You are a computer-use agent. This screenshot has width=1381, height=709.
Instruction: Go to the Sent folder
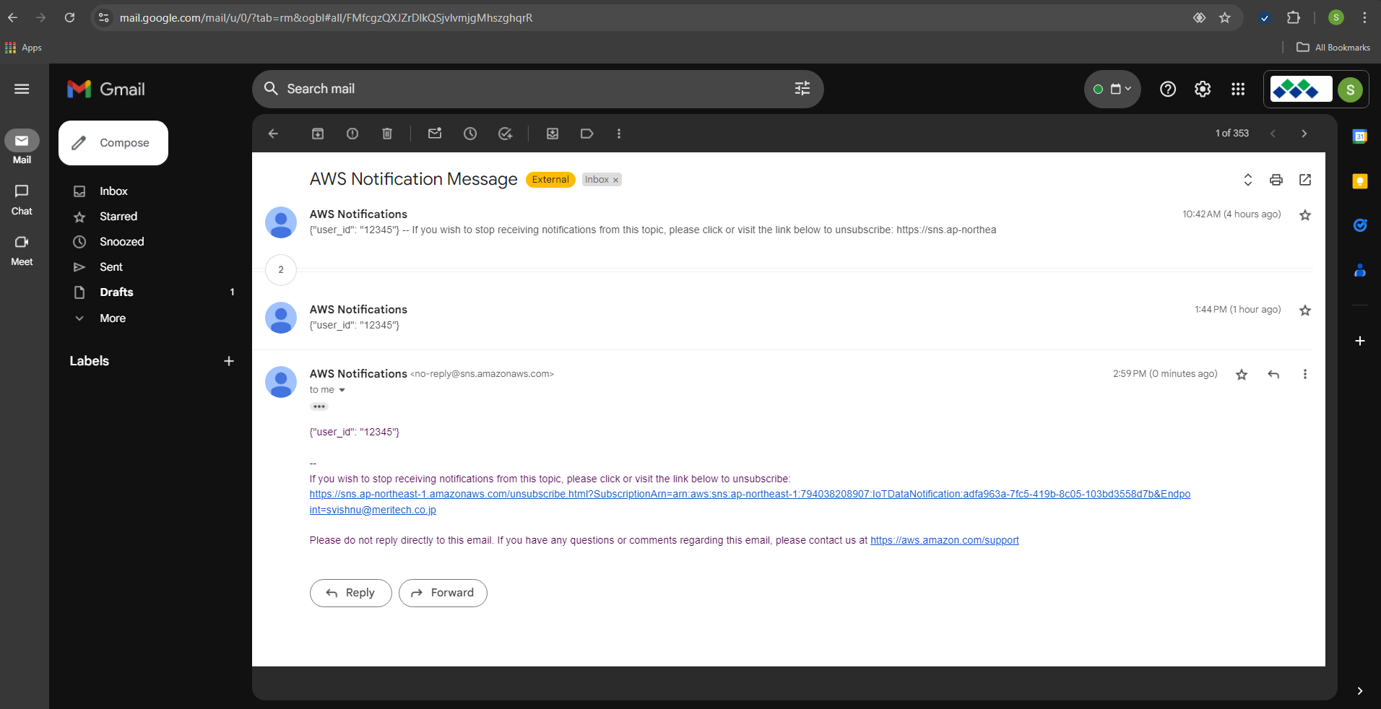tap(111, 267)
